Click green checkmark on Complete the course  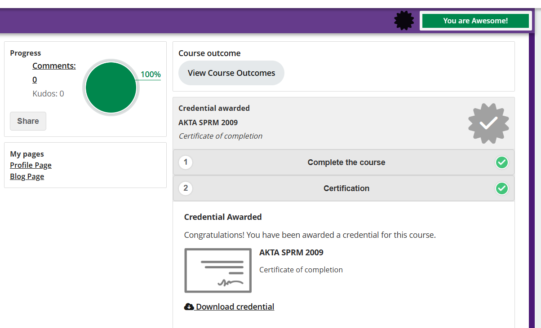(x=501, y=162)
